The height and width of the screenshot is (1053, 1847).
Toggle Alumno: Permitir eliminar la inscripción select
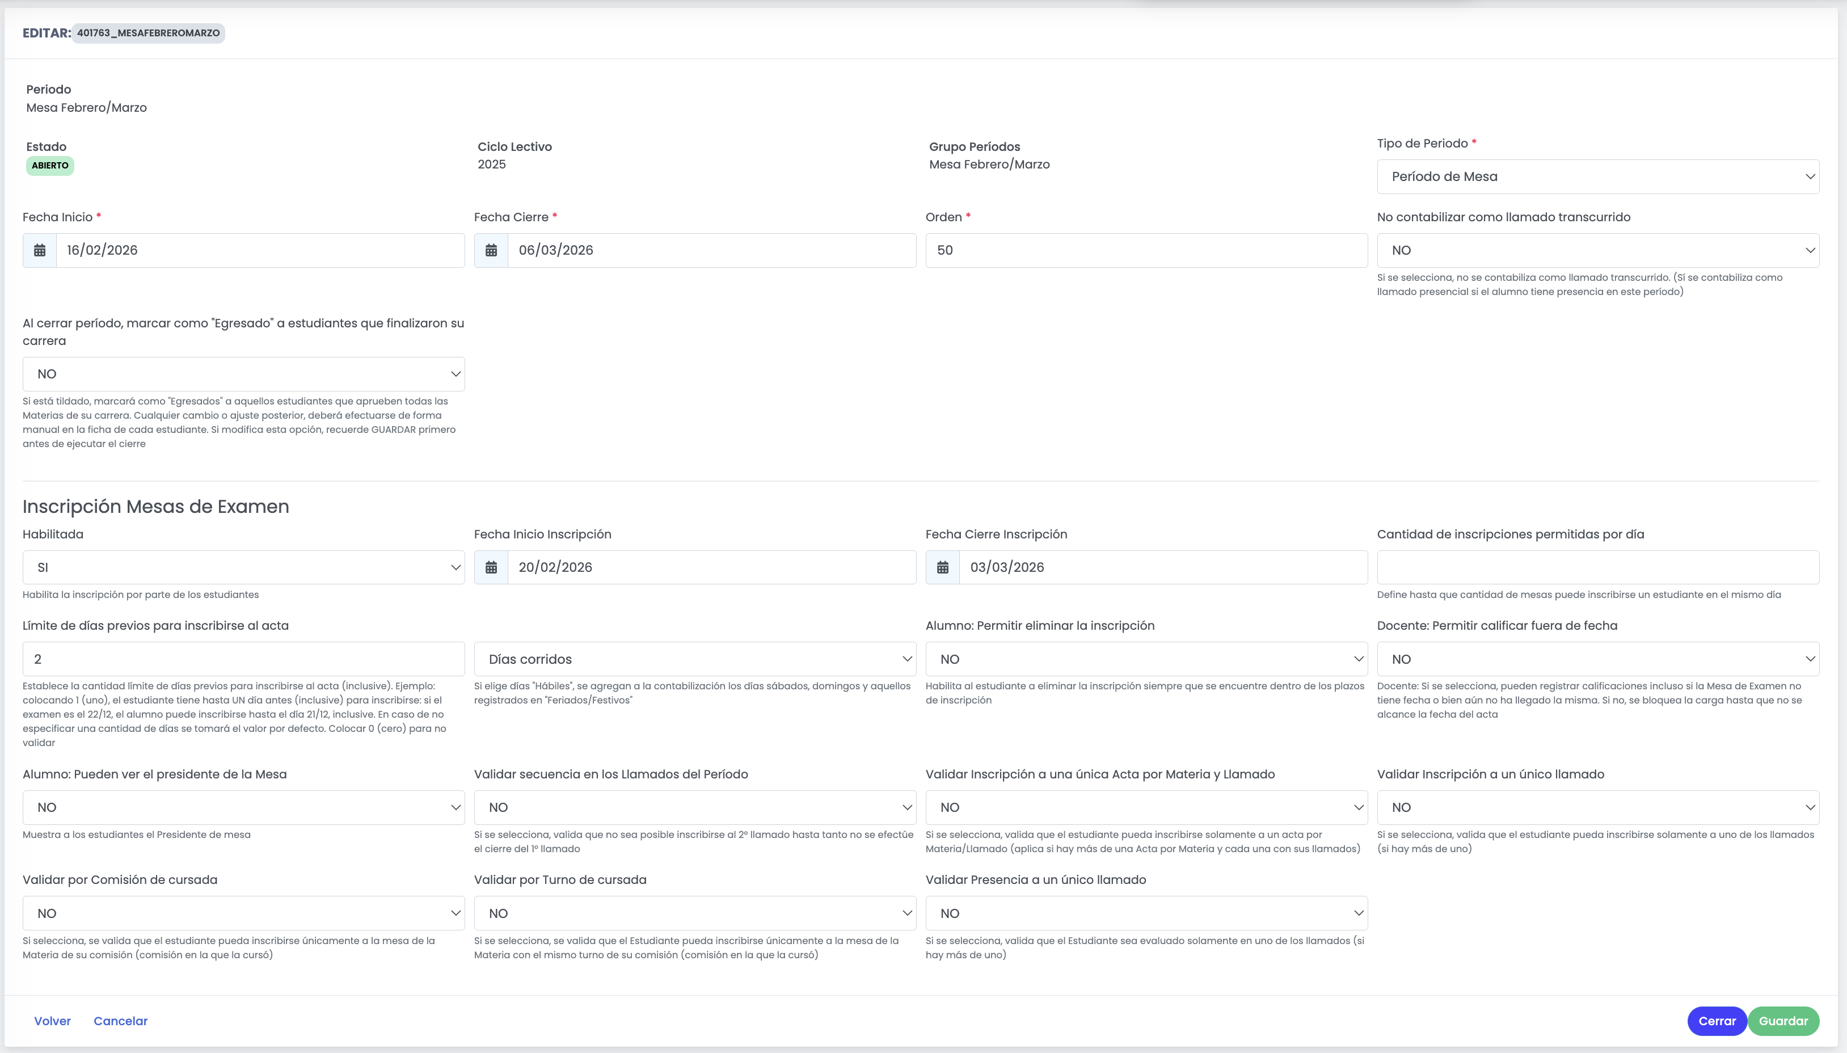(x=1146, y=659)
